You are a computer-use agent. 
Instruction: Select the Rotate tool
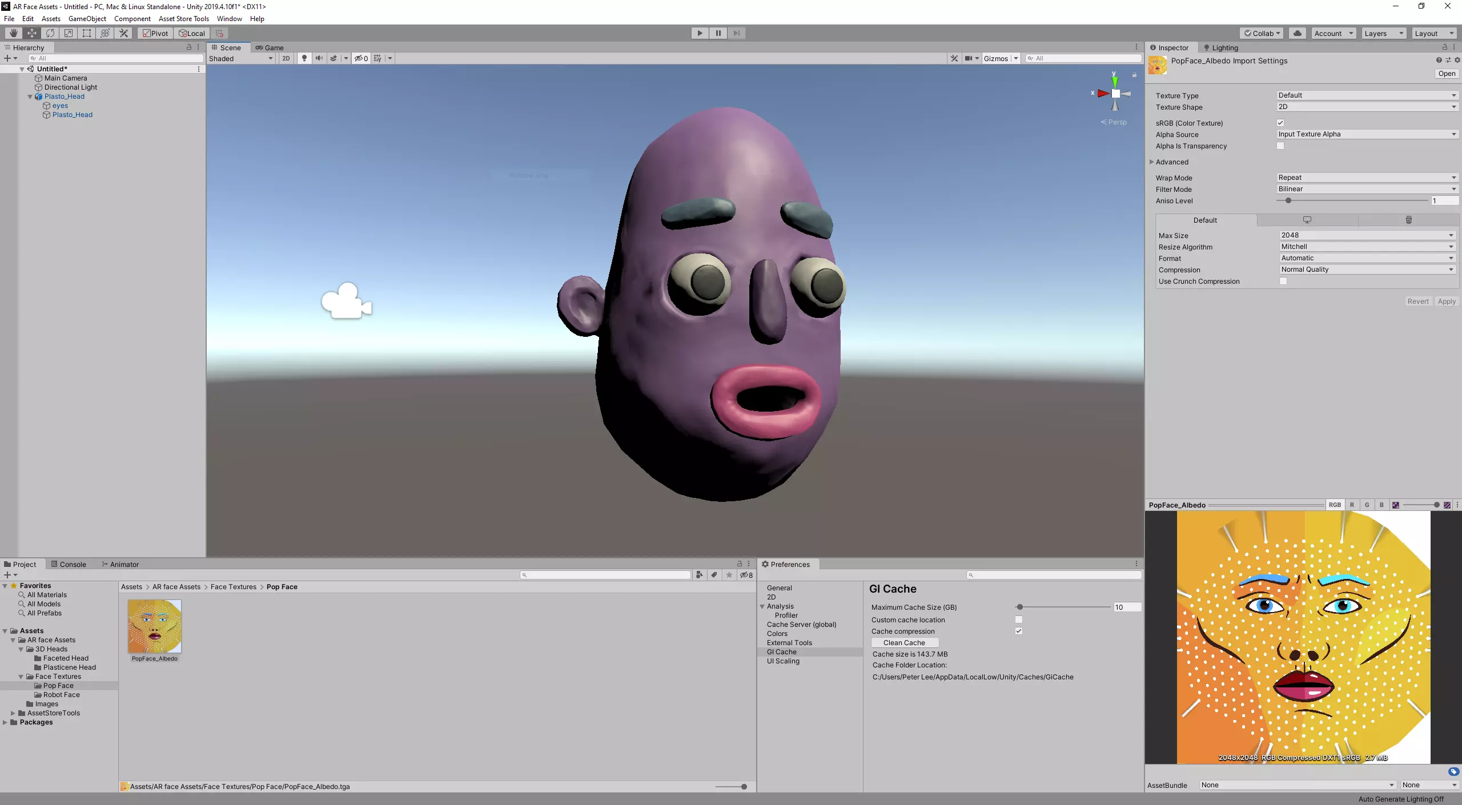50,33
